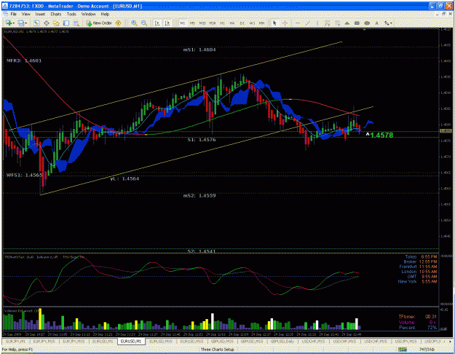Open the Strategy Tester icon
The image size is (455, 354).
pos(76,23)
